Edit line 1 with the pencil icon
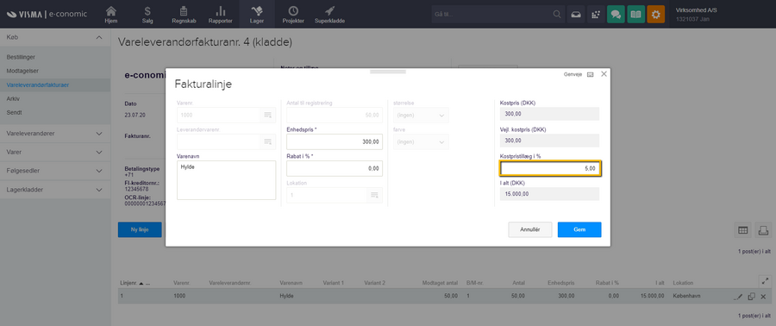This screenshot has width=776, height=326. (x=739, y=297)
